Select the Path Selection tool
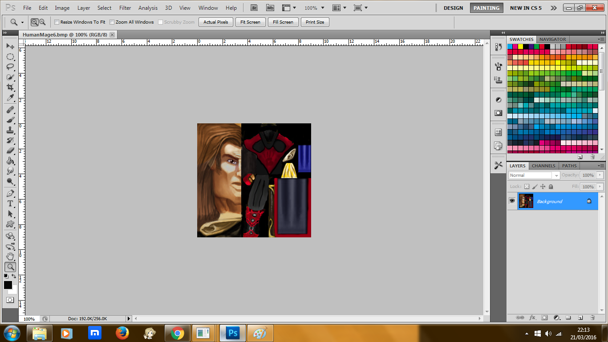 (x=10, y=214)
